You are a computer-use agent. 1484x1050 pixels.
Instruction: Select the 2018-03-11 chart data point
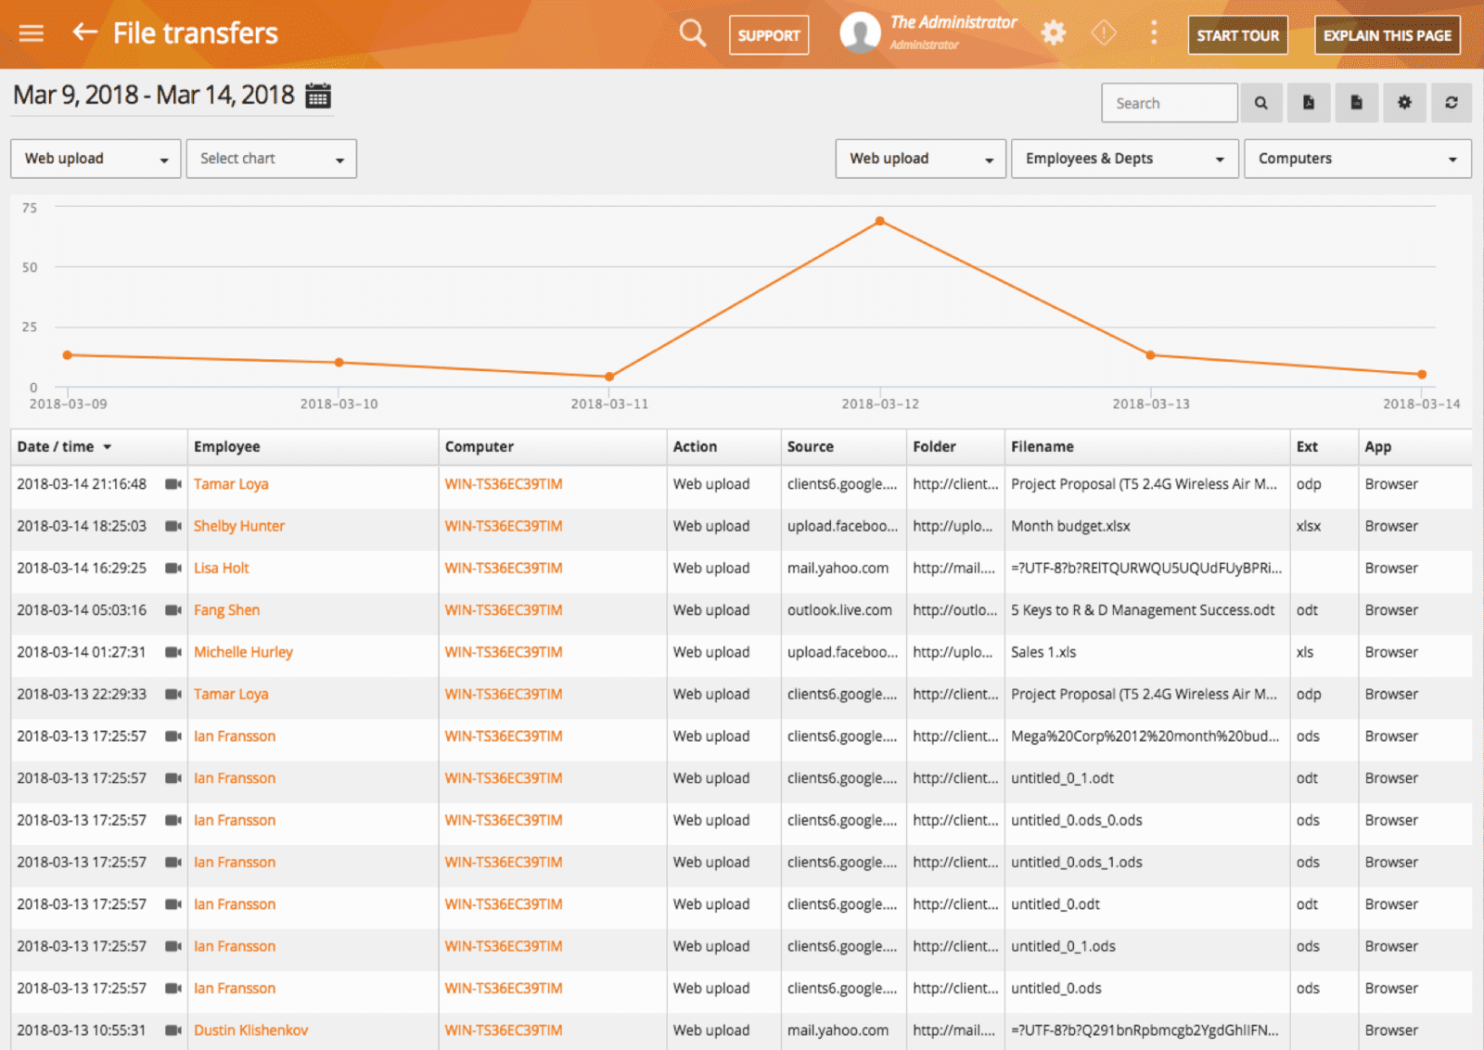click(x=609, y=377)
